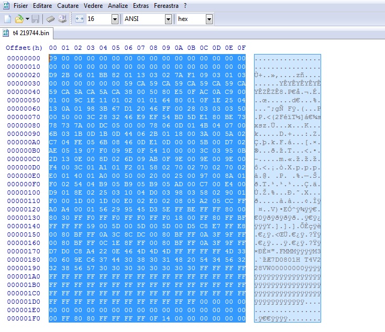Click offset row 00000180
Screen dimensions: 385x332
(x=24, y=260)
